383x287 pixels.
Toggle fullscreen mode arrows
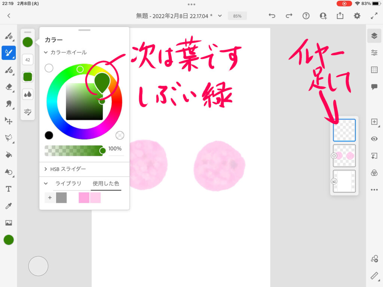click(x=374, y=16)
